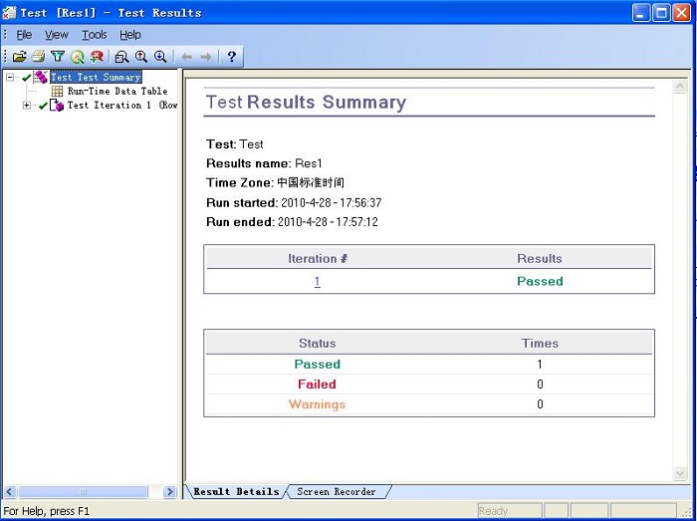Open the File menu

[x=24, y=35]
